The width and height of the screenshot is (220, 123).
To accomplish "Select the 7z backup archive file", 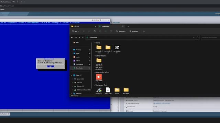I will [117, 49].
